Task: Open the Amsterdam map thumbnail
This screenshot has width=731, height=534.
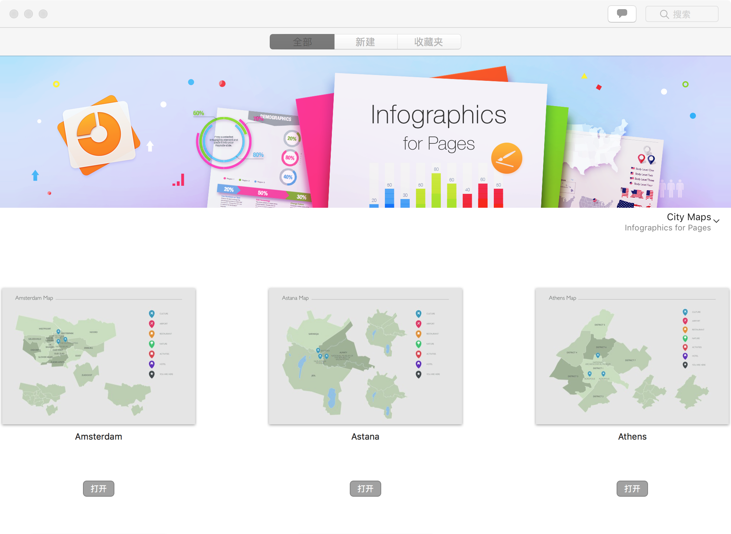Action: tap(99, 356)
